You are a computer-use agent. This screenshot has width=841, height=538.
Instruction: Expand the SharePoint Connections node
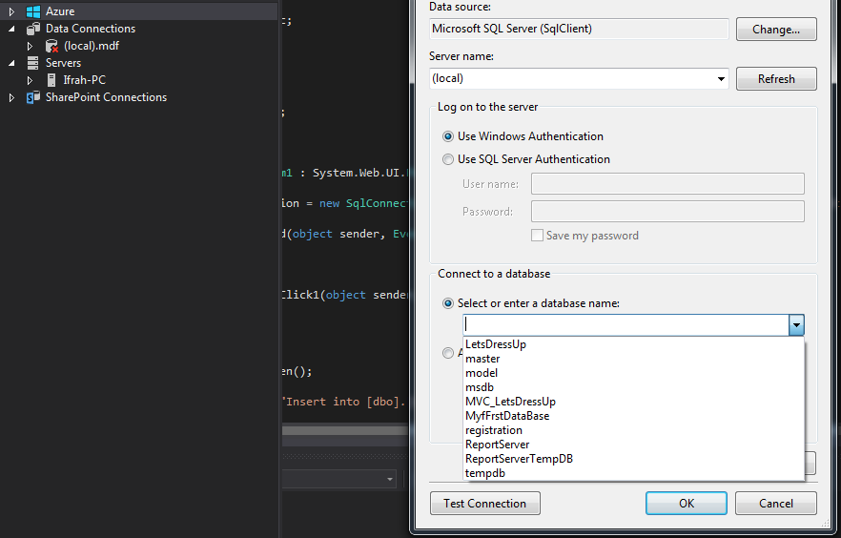11,97
